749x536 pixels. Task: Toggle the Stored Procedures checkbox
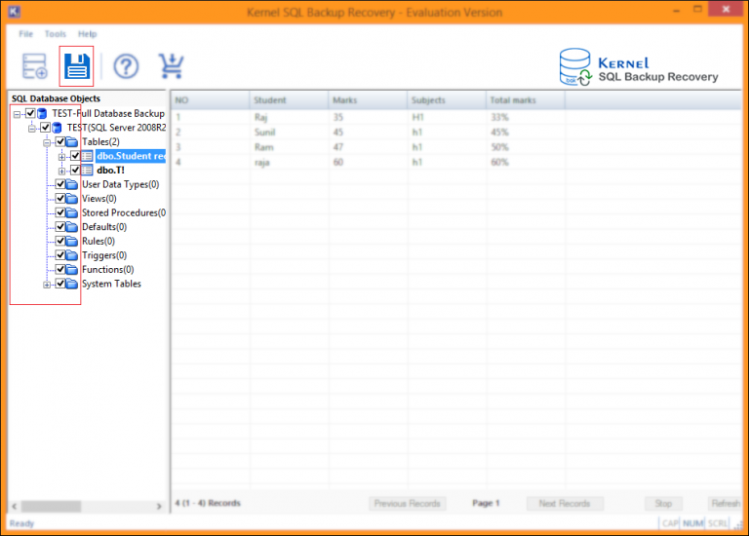tap(60, 212)
